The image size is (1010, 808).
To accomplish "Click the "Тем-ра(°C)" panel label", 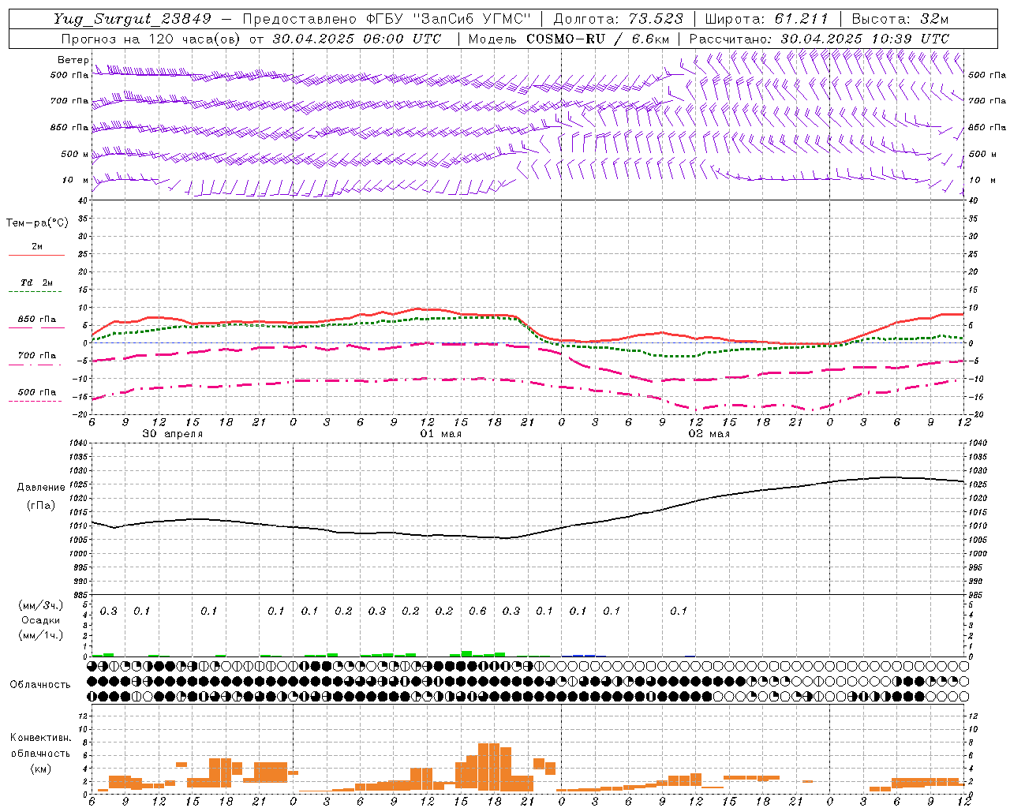I will coord(37,223).
